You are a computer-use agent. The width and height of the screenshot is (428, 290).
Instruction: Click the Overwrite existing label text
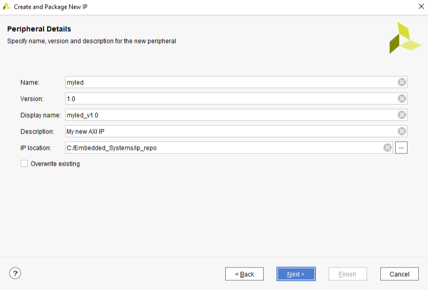pos(55,164)
